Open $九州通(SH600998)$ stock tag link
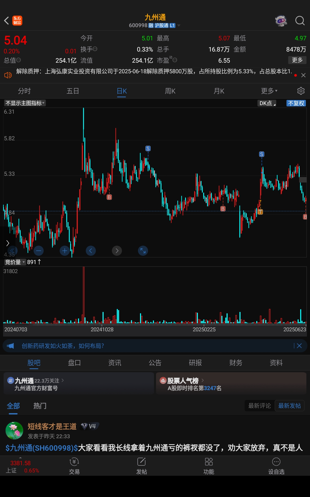Viewport: 310px width, 497px height. [x=42, y=448]
